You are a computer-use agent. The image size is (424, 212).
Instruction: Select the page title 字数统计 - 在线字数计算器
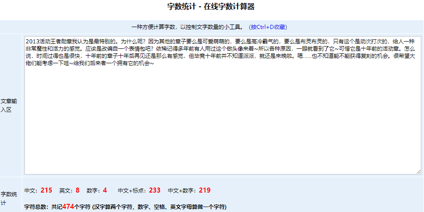[211, 7]
